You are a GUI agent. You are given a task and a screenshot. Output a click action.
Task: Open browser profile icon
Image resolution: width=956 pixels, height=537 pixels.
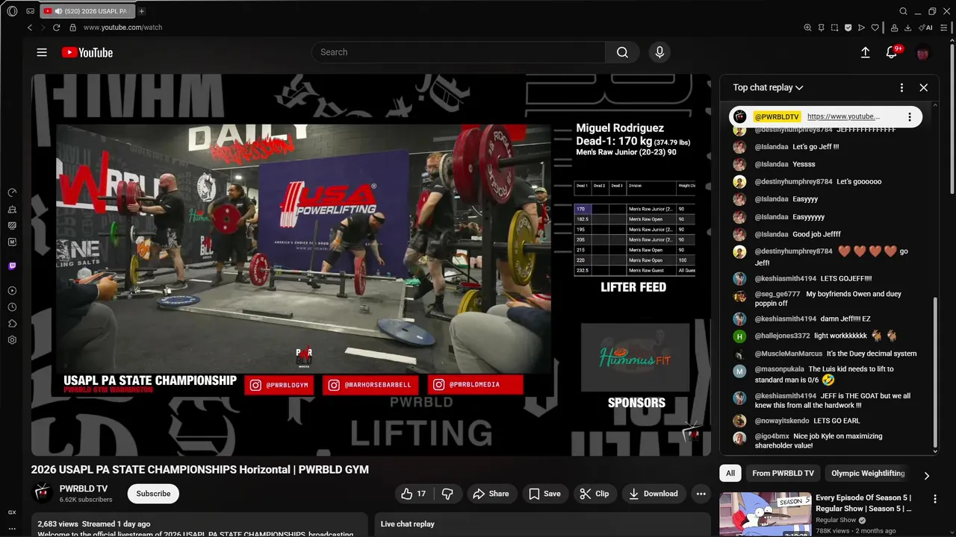(x=894, y=28)
